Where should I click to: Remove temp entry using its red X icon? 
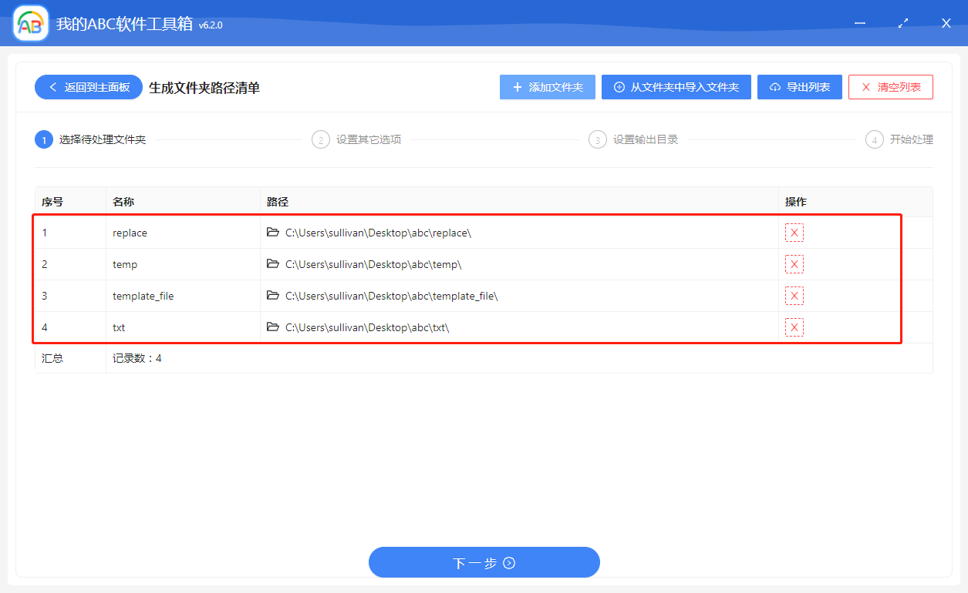[x=794, y=263]
